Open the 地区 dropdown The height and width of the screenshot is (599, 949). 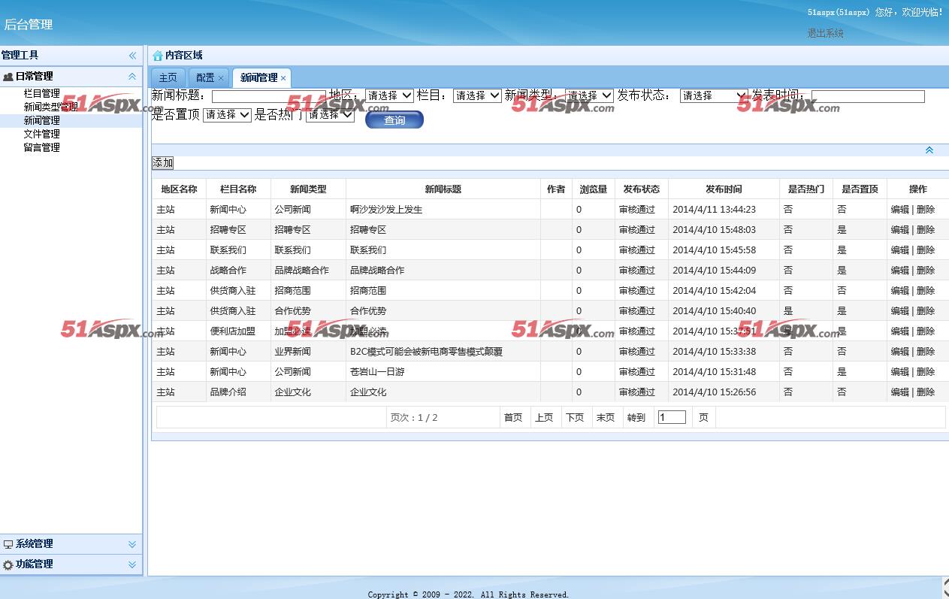pyautogui.click(x=388, y=95)
